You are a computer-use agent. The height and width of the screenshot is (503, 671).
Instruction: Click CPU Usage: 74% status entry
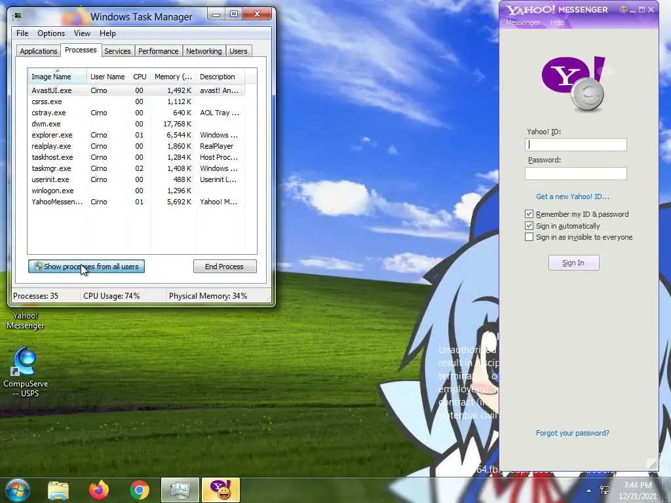tap(111, 295)
